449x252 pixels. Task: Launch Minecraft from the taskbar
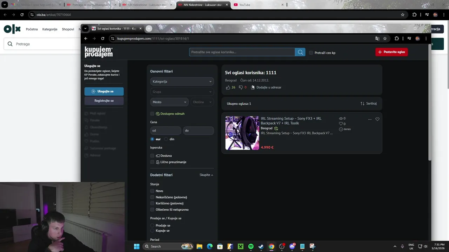(x=241, y=246)
